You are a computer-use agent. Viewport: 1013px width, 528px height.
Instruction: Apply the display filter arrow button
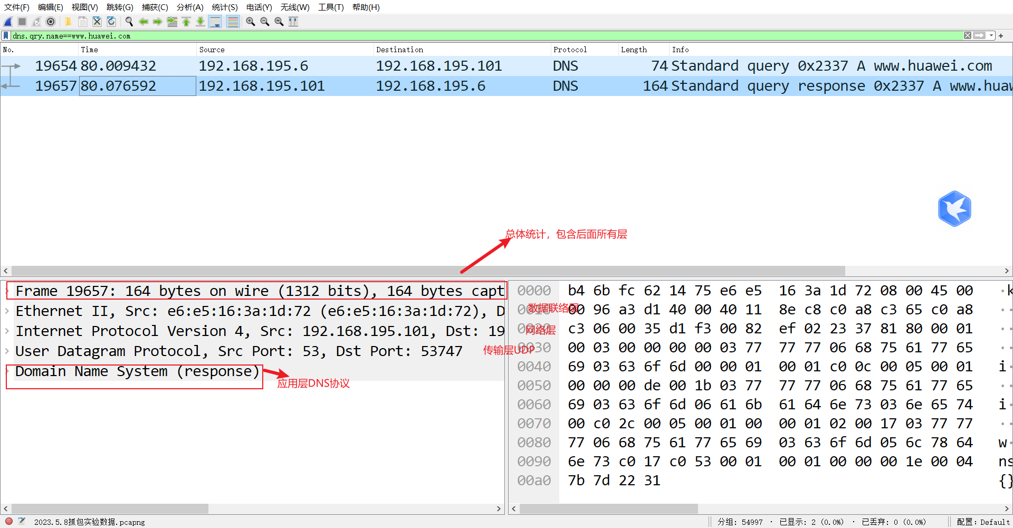click(x=979, y=35)
